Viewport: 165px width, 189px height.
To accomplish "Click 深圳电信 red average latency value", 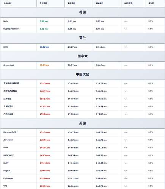I will click(45, 99).
